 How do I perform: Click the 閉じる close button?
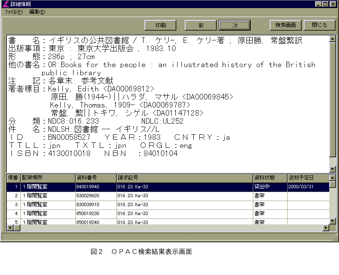319,25
